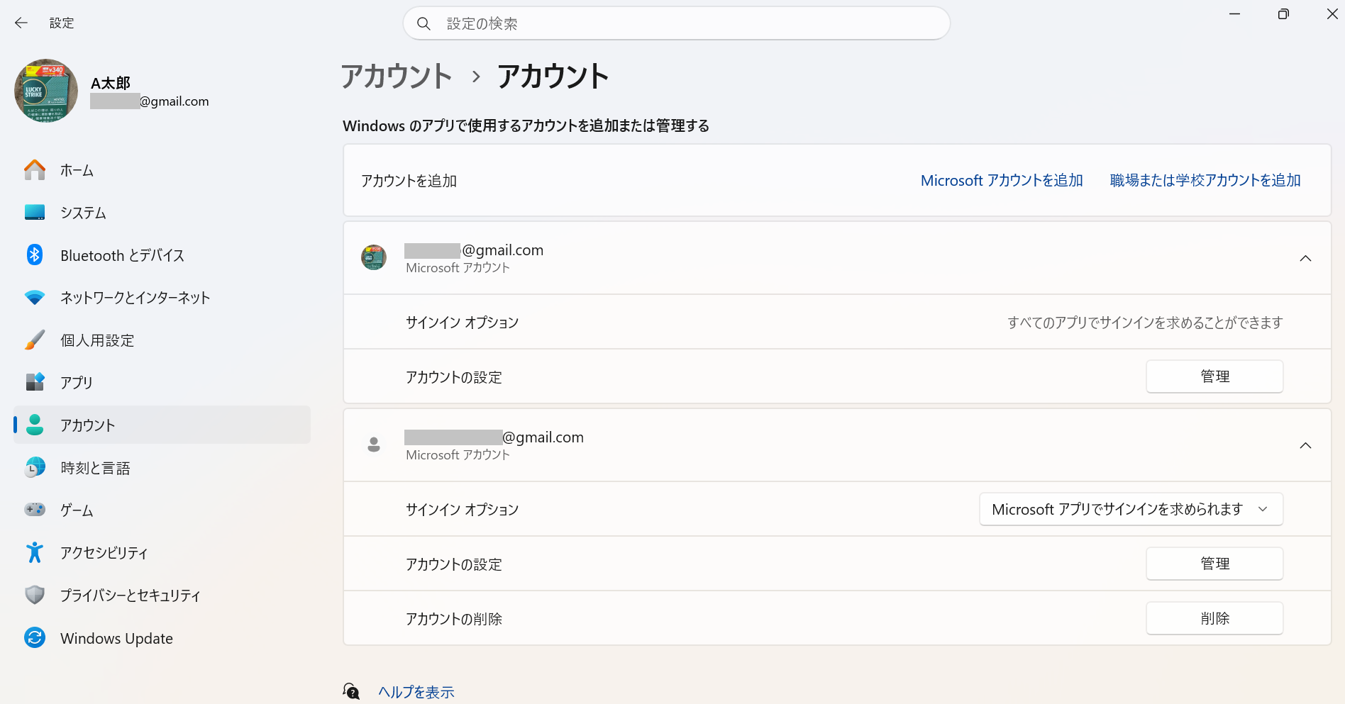1345x704 pixels.
Task: Click 管理 button for second account
Action: pyautogui.click(x=1214, y=564)
